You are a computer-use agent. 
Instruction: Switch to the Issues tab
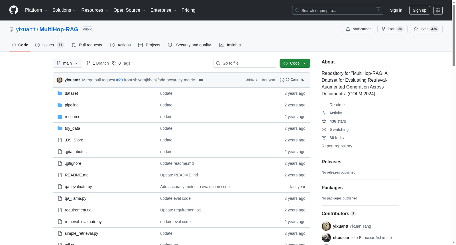50,45
